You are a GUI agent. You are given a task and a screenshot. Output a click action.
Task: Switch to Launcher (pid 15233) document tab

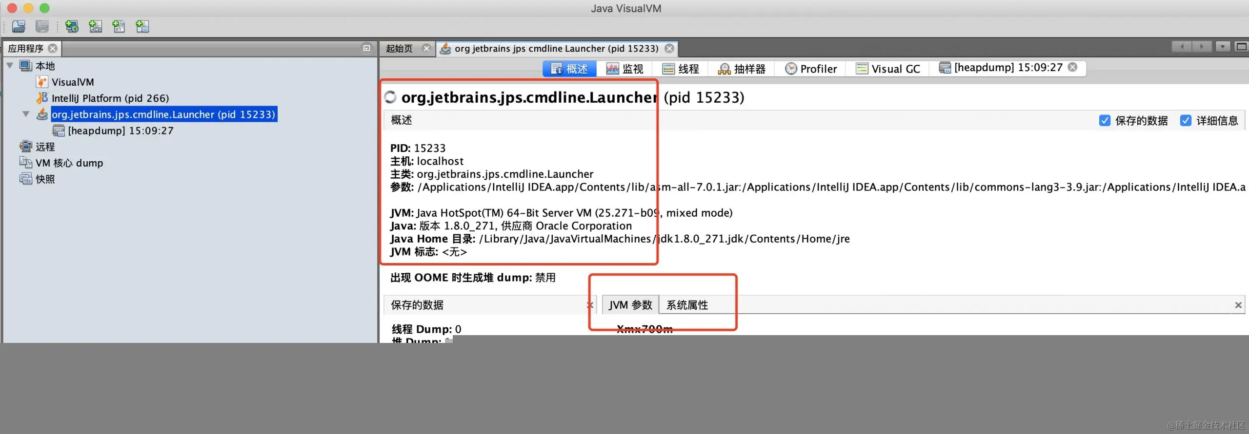point(556,48)
